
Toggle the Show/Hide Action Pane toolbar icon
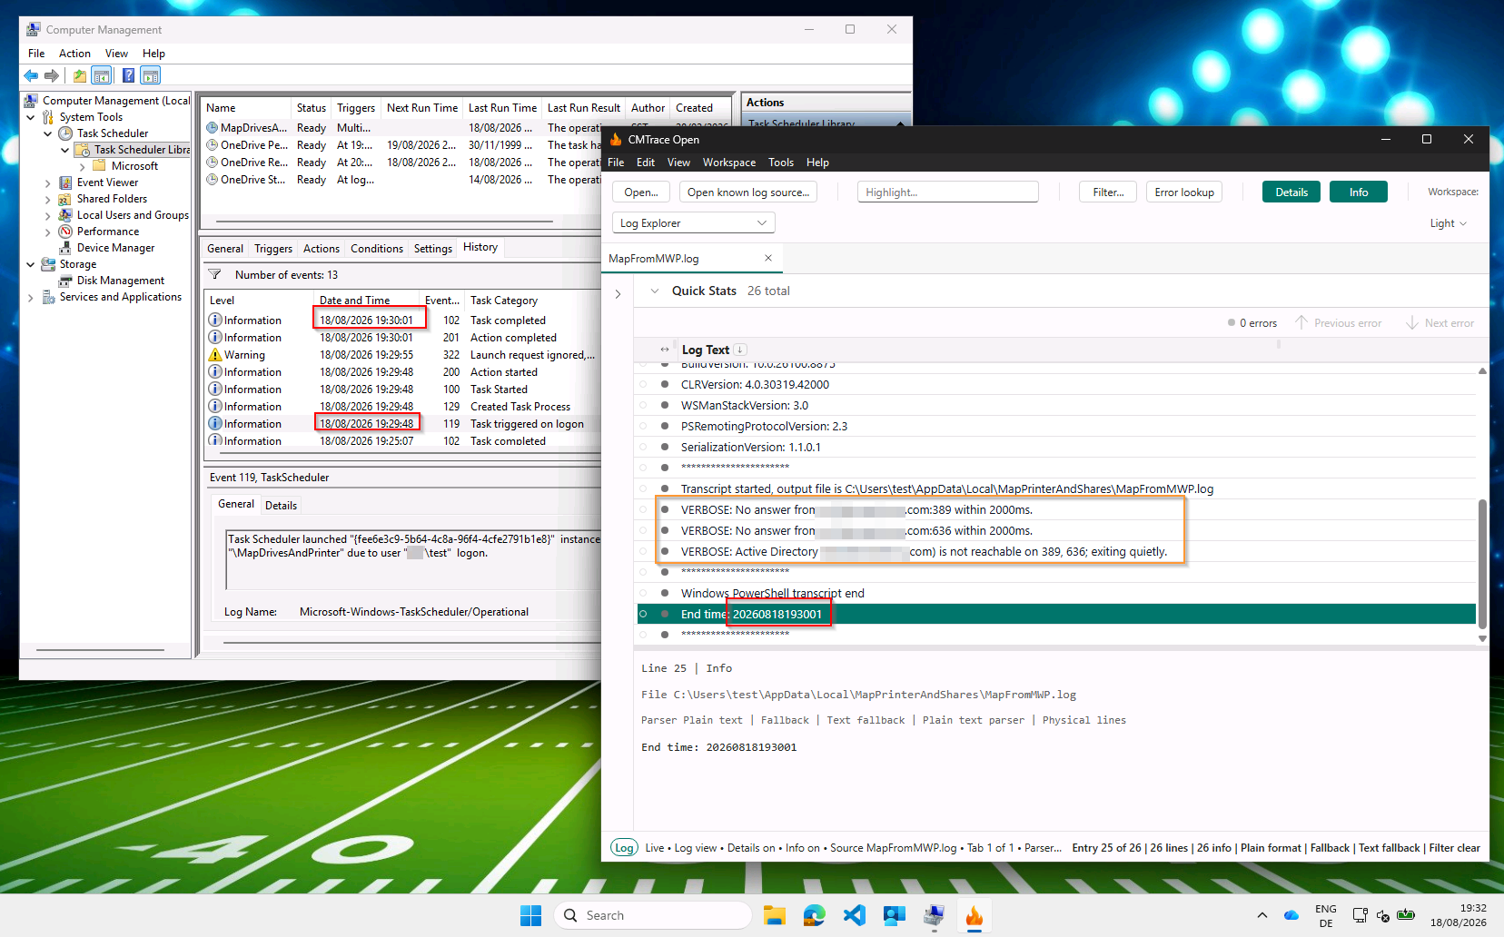151,75
